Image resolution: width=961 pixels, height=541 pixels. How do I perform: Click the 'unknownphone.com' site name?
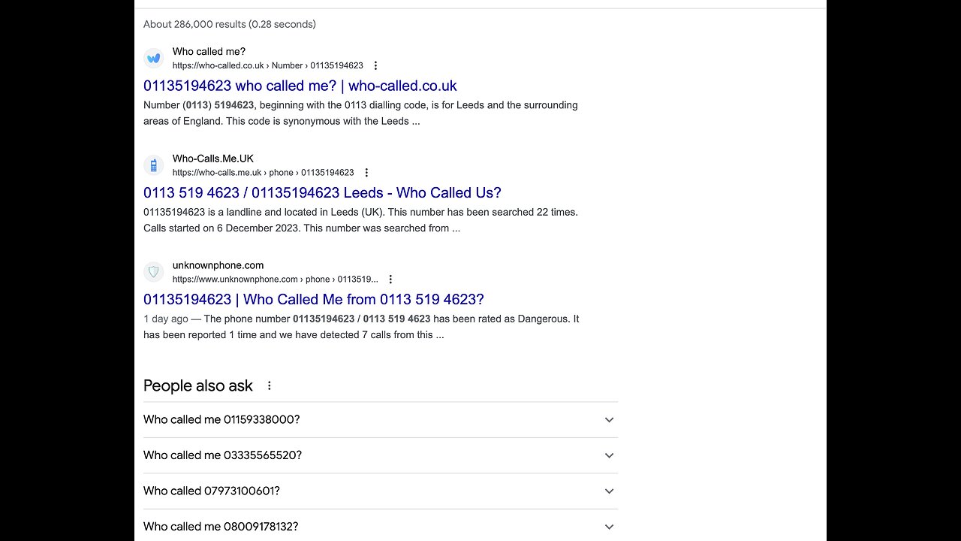click(218, 265)
